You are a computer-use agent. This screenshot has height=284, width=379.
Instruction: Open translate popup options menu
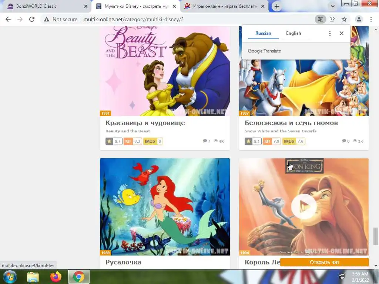(x=330, y=33)
